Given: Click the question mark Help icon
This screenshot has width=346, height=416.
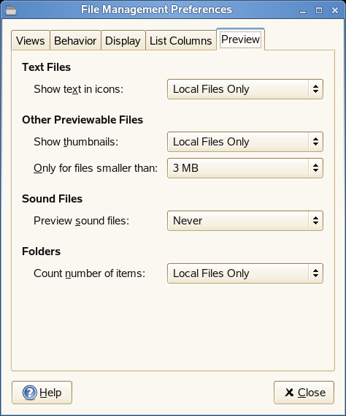Looking at the screenshot, I should [x=30, y=393].
